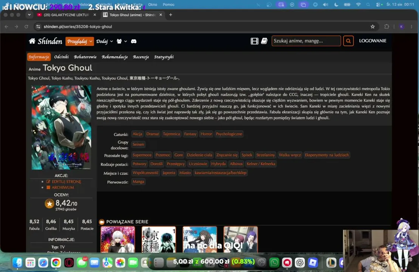419x272 pixels.
Task: Open related manga thumbnail with kanji cover
Action: [x=158, y=240]
